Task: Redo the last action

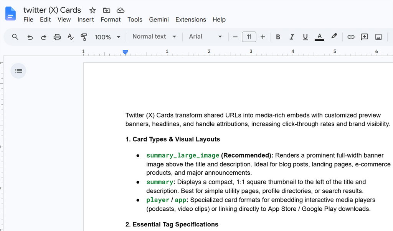Action: 43,37
